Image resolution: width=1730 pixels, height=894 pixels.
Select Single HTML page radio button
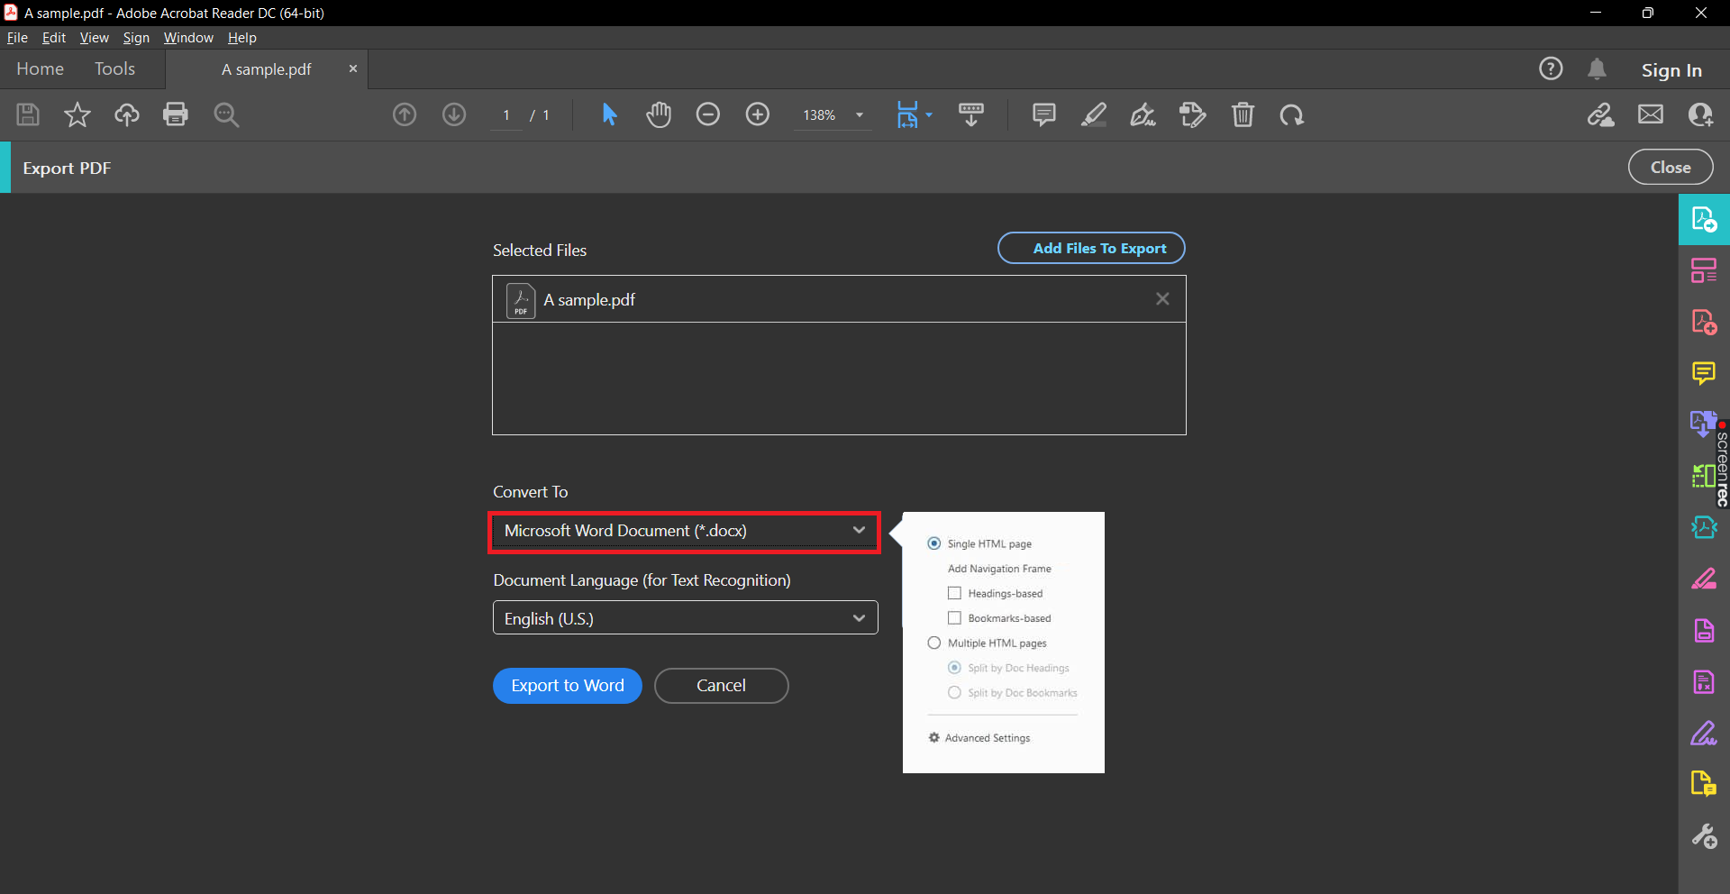934,543
